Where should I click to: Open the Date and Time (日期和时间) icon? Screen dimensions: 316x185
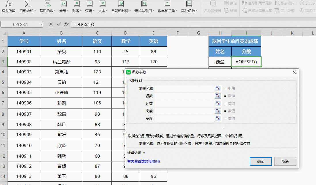[121, 4]
